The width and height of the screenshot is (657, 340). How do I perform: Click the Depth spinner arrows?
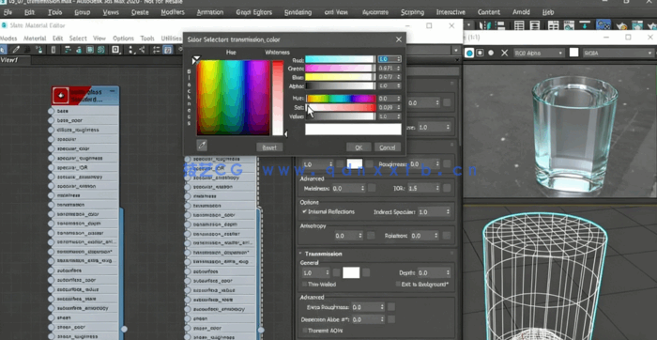(x=448, y=273)
